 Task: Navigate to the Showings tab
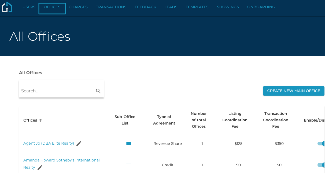(228, 7)
